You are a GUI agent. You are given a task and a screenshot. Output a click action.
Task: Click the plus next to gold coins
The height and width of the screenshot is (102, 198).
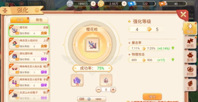click(x=124, y=4)
